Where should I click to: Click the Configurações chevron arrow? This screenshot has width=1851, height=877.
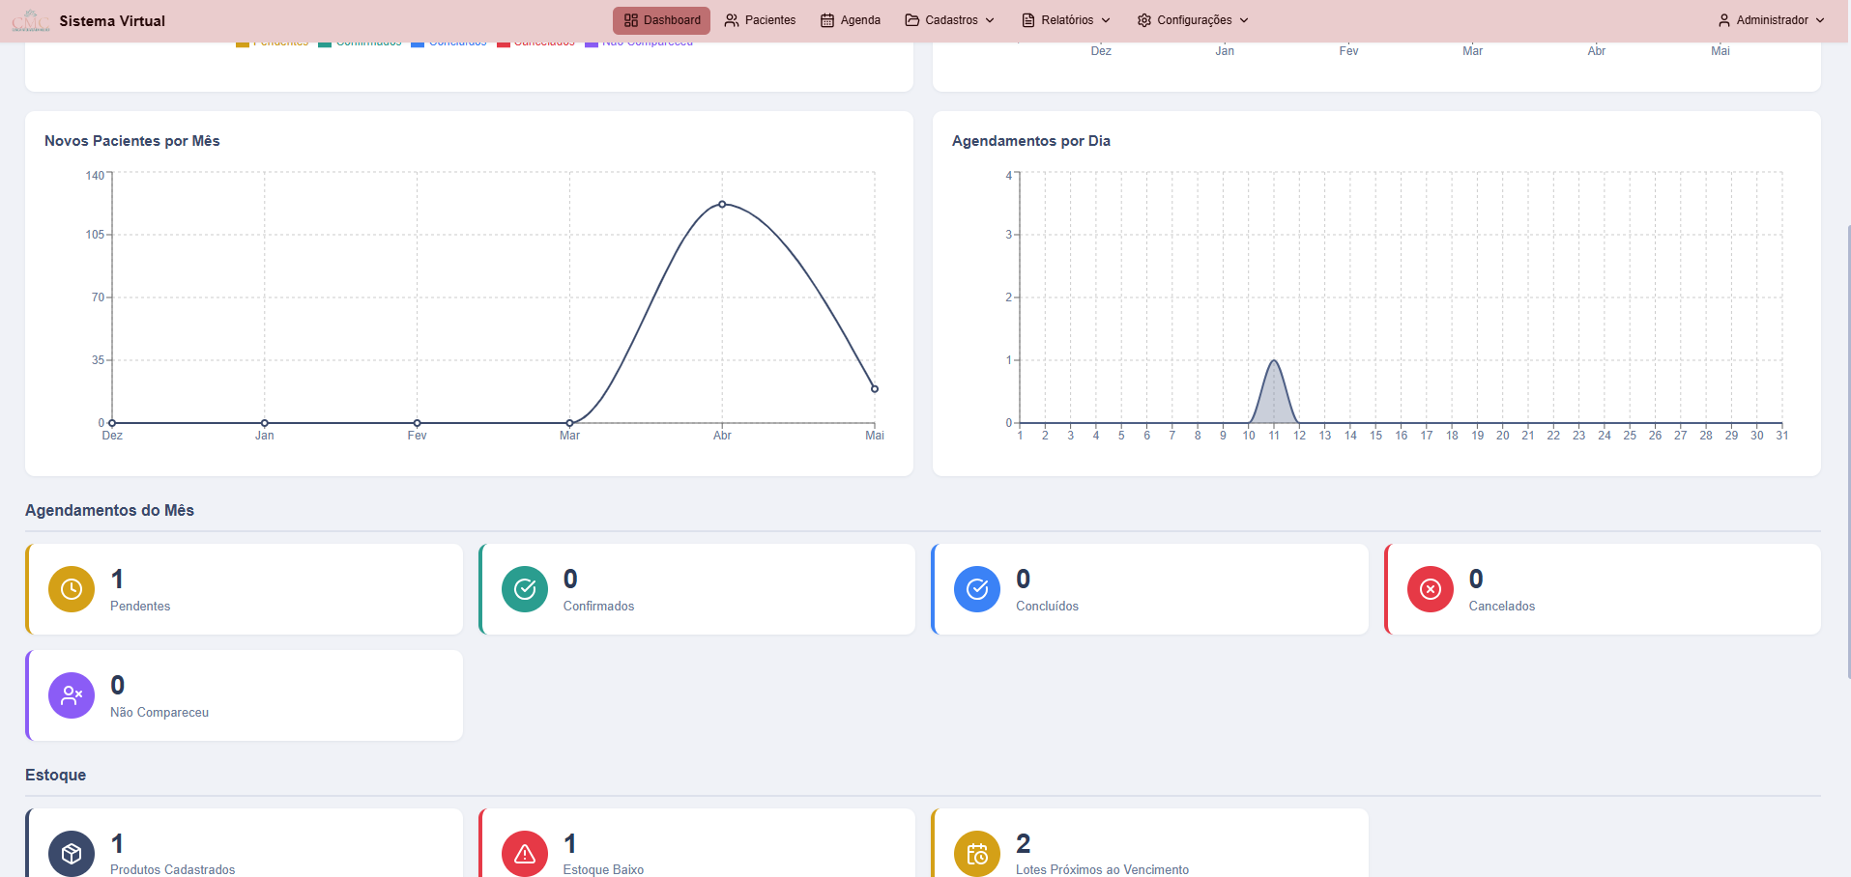click(x=1244, y=20)
